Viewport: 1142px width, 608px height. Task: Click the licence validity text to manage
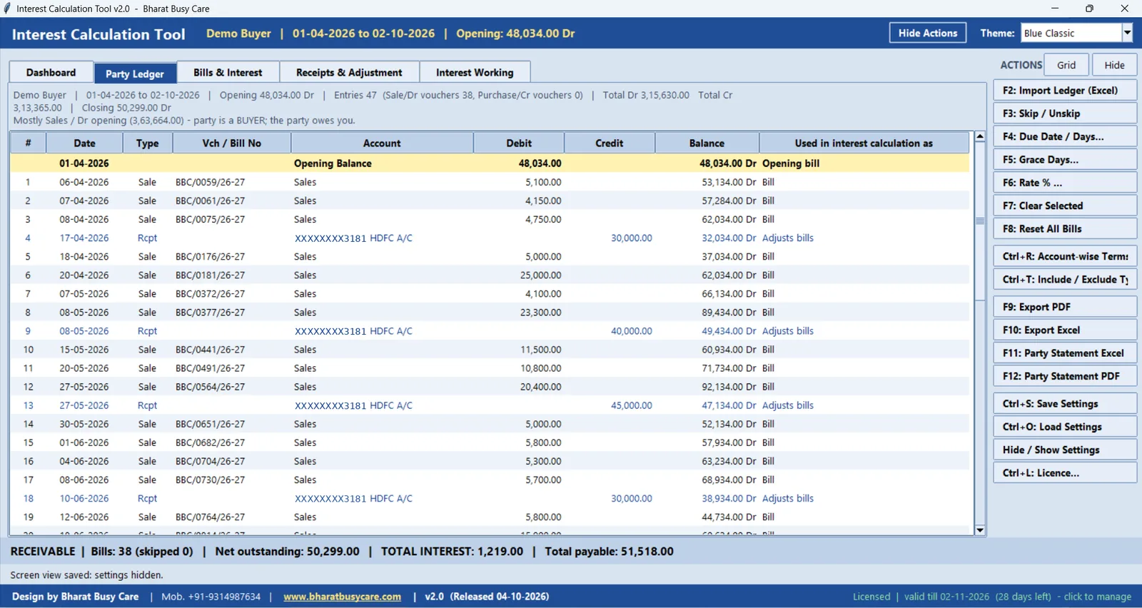tap(992, 597)
